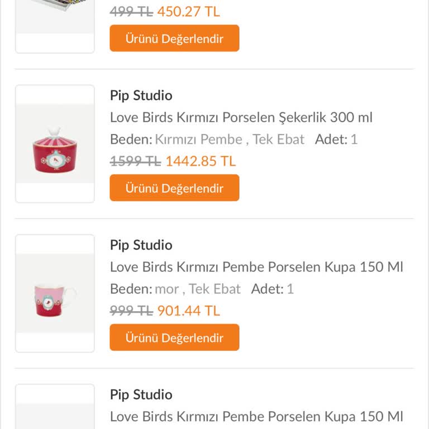Open the Kupa 150 Ml title priced 901.44 TL
This screenshot has width=429, height=429.
(x=256, y=267)
